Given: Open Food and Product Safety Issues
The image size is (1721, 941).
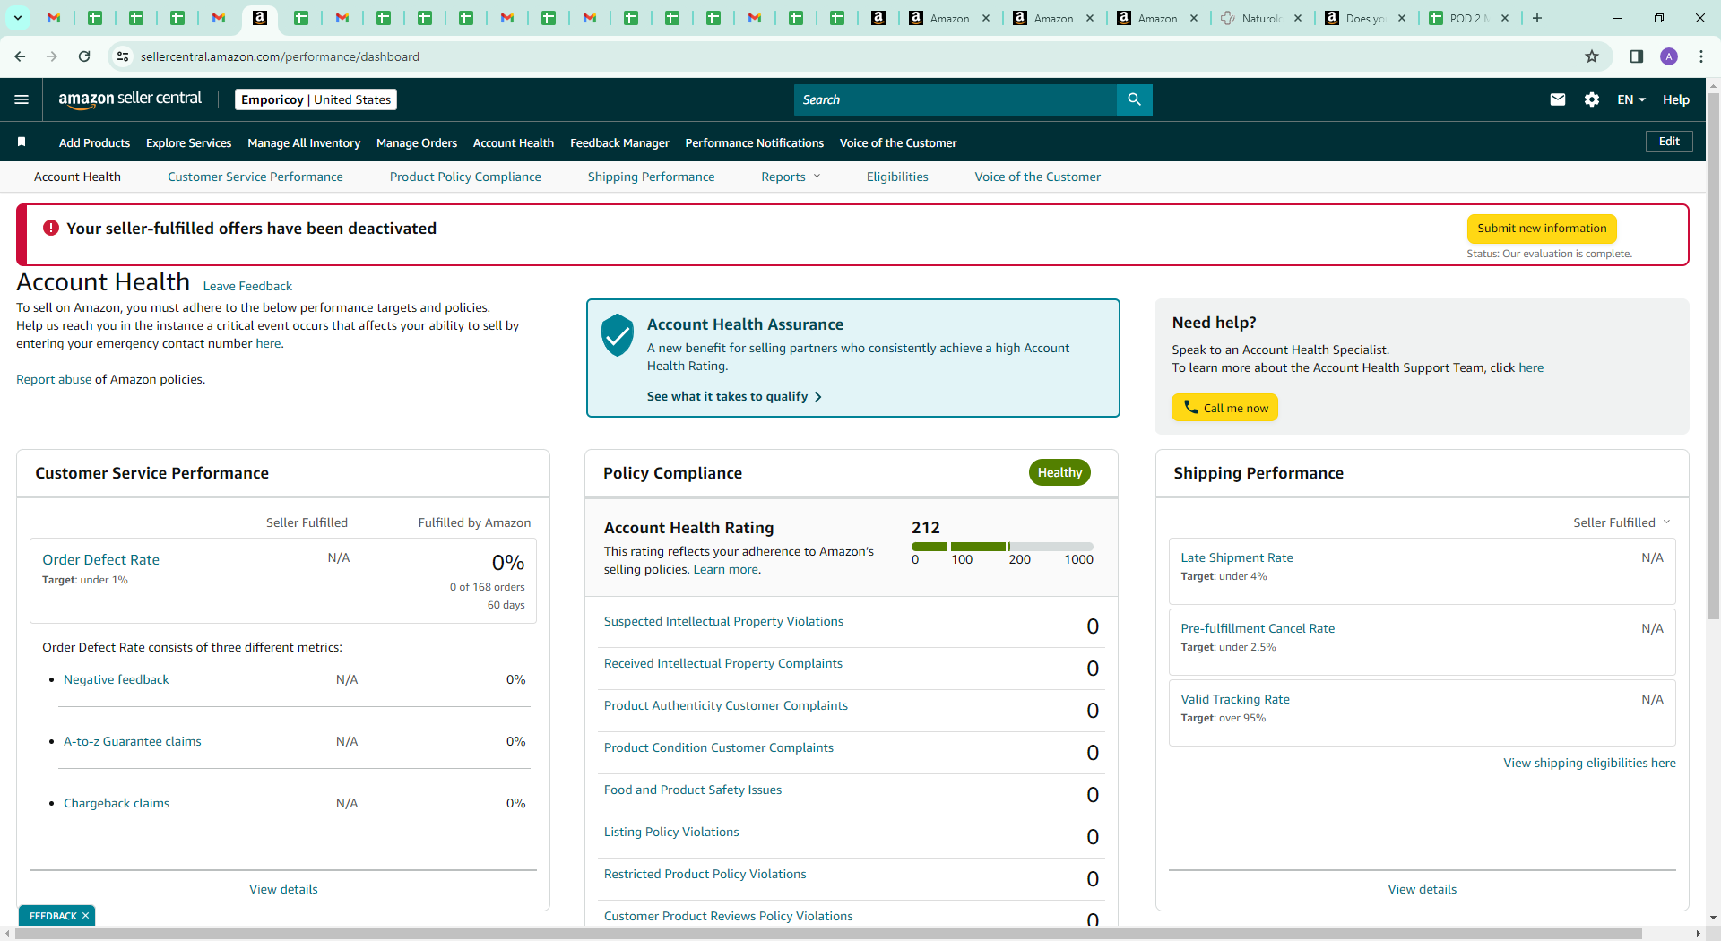Looking at the screenshot, I should [x=693, y=790].
